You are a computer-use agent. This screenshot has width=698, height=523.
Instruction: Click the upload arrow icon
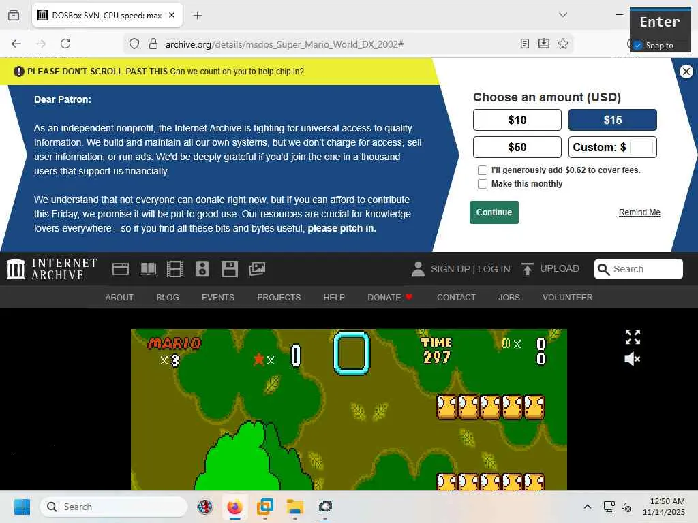pyautogui.click(x=527, y=269)
